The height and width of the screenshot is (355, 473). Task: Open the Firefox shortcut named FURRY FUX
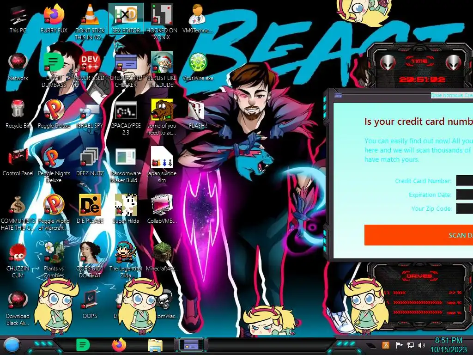click(54, 18)
